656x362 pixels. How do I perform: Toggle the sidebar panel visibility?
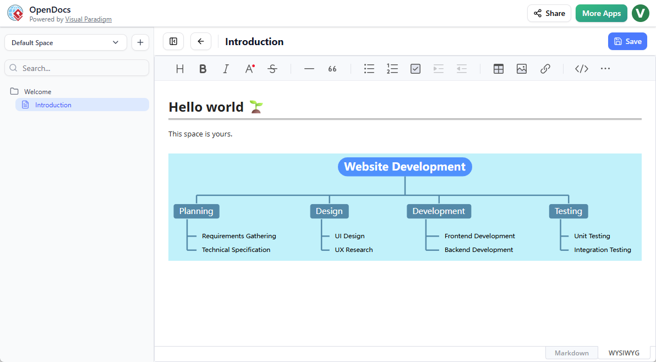[x=173, y=41]
